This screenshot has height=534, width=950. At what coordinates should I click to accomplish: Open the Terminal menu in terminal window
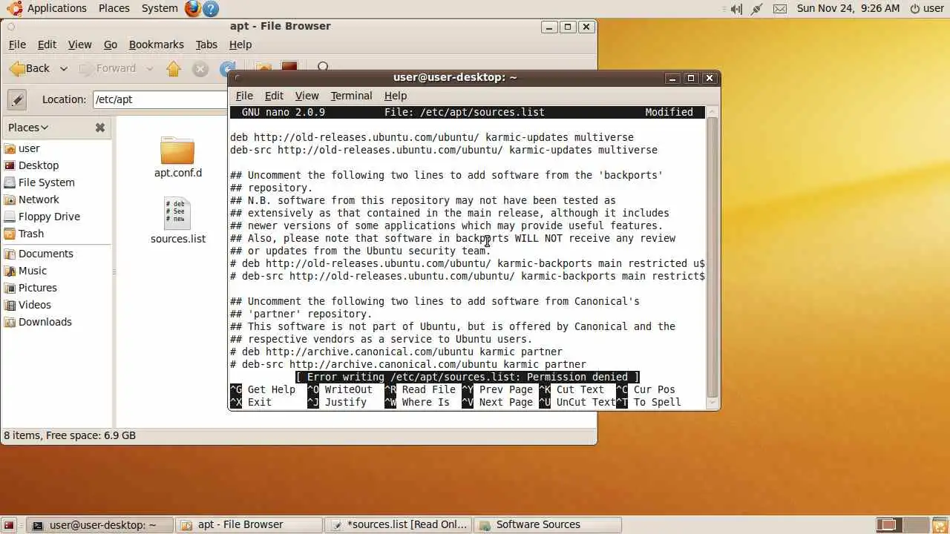click(351, 96)
